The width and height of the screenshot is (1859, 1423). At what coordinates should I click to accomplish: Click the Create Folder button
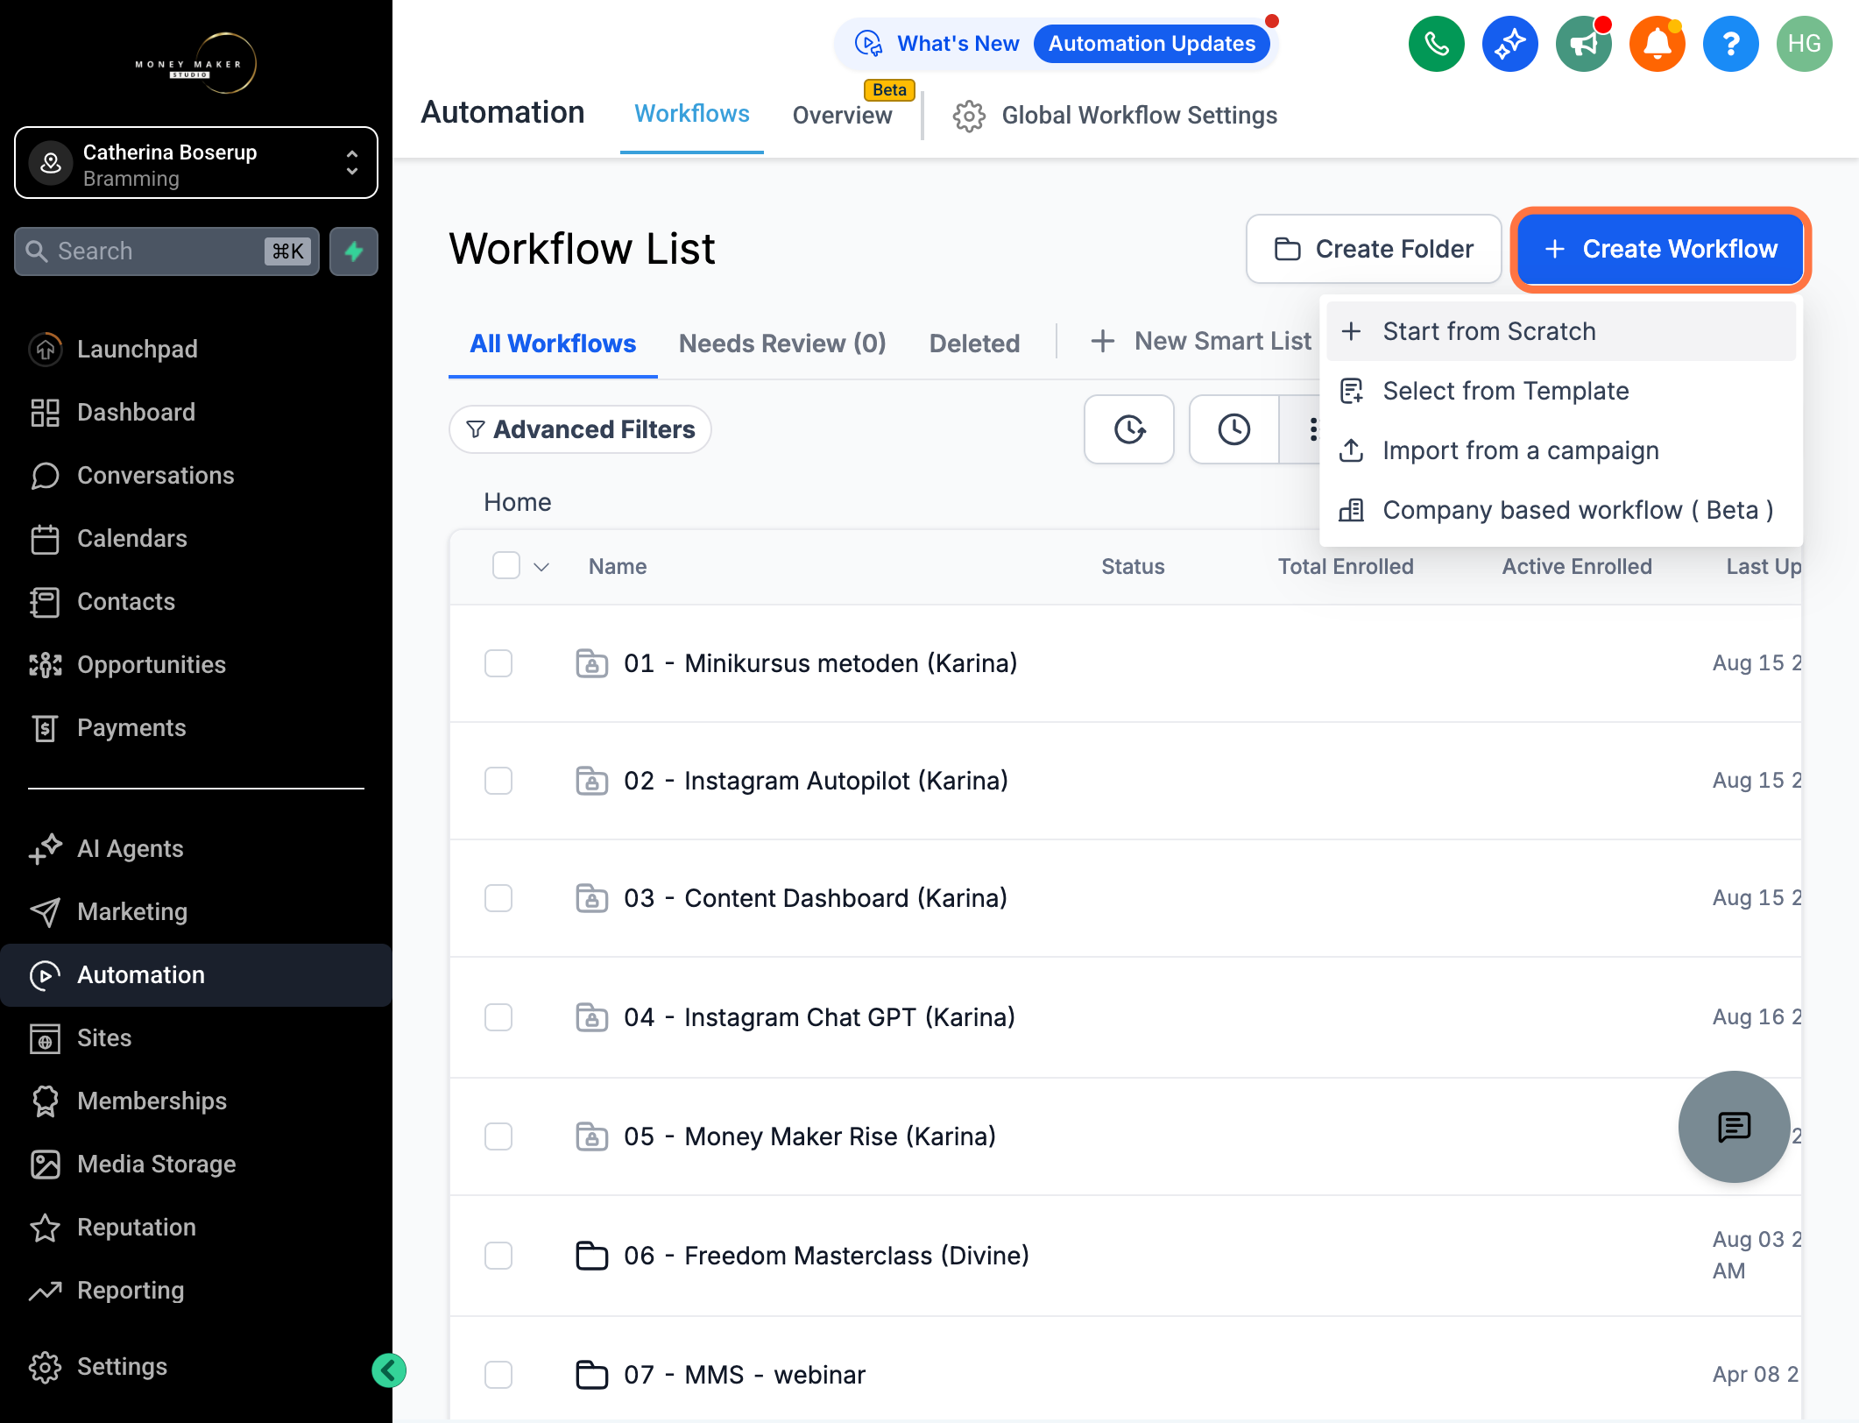point(1374,249)
